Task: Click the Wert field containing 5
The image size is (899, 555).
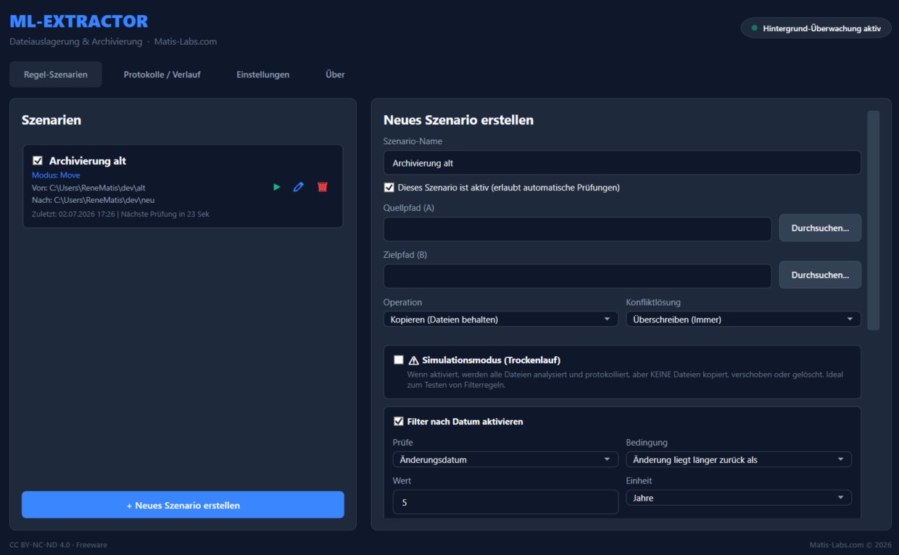Action: tap(505, 502)
